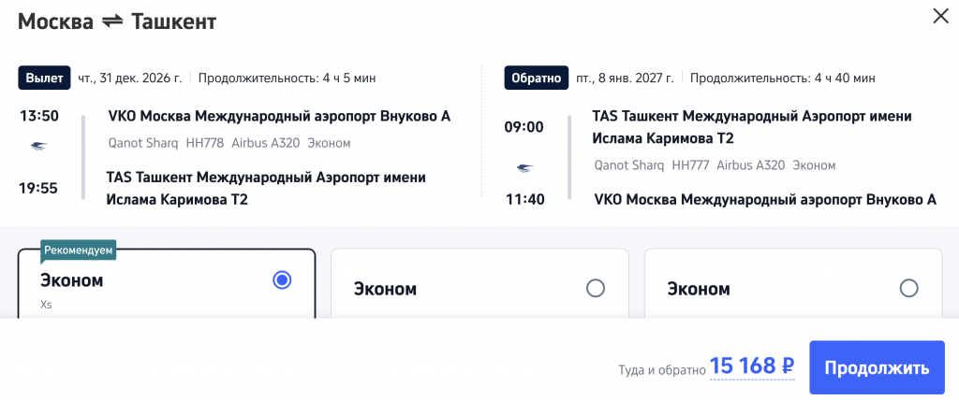Click the "Обратно" return badge

click(x=535, y=78)
